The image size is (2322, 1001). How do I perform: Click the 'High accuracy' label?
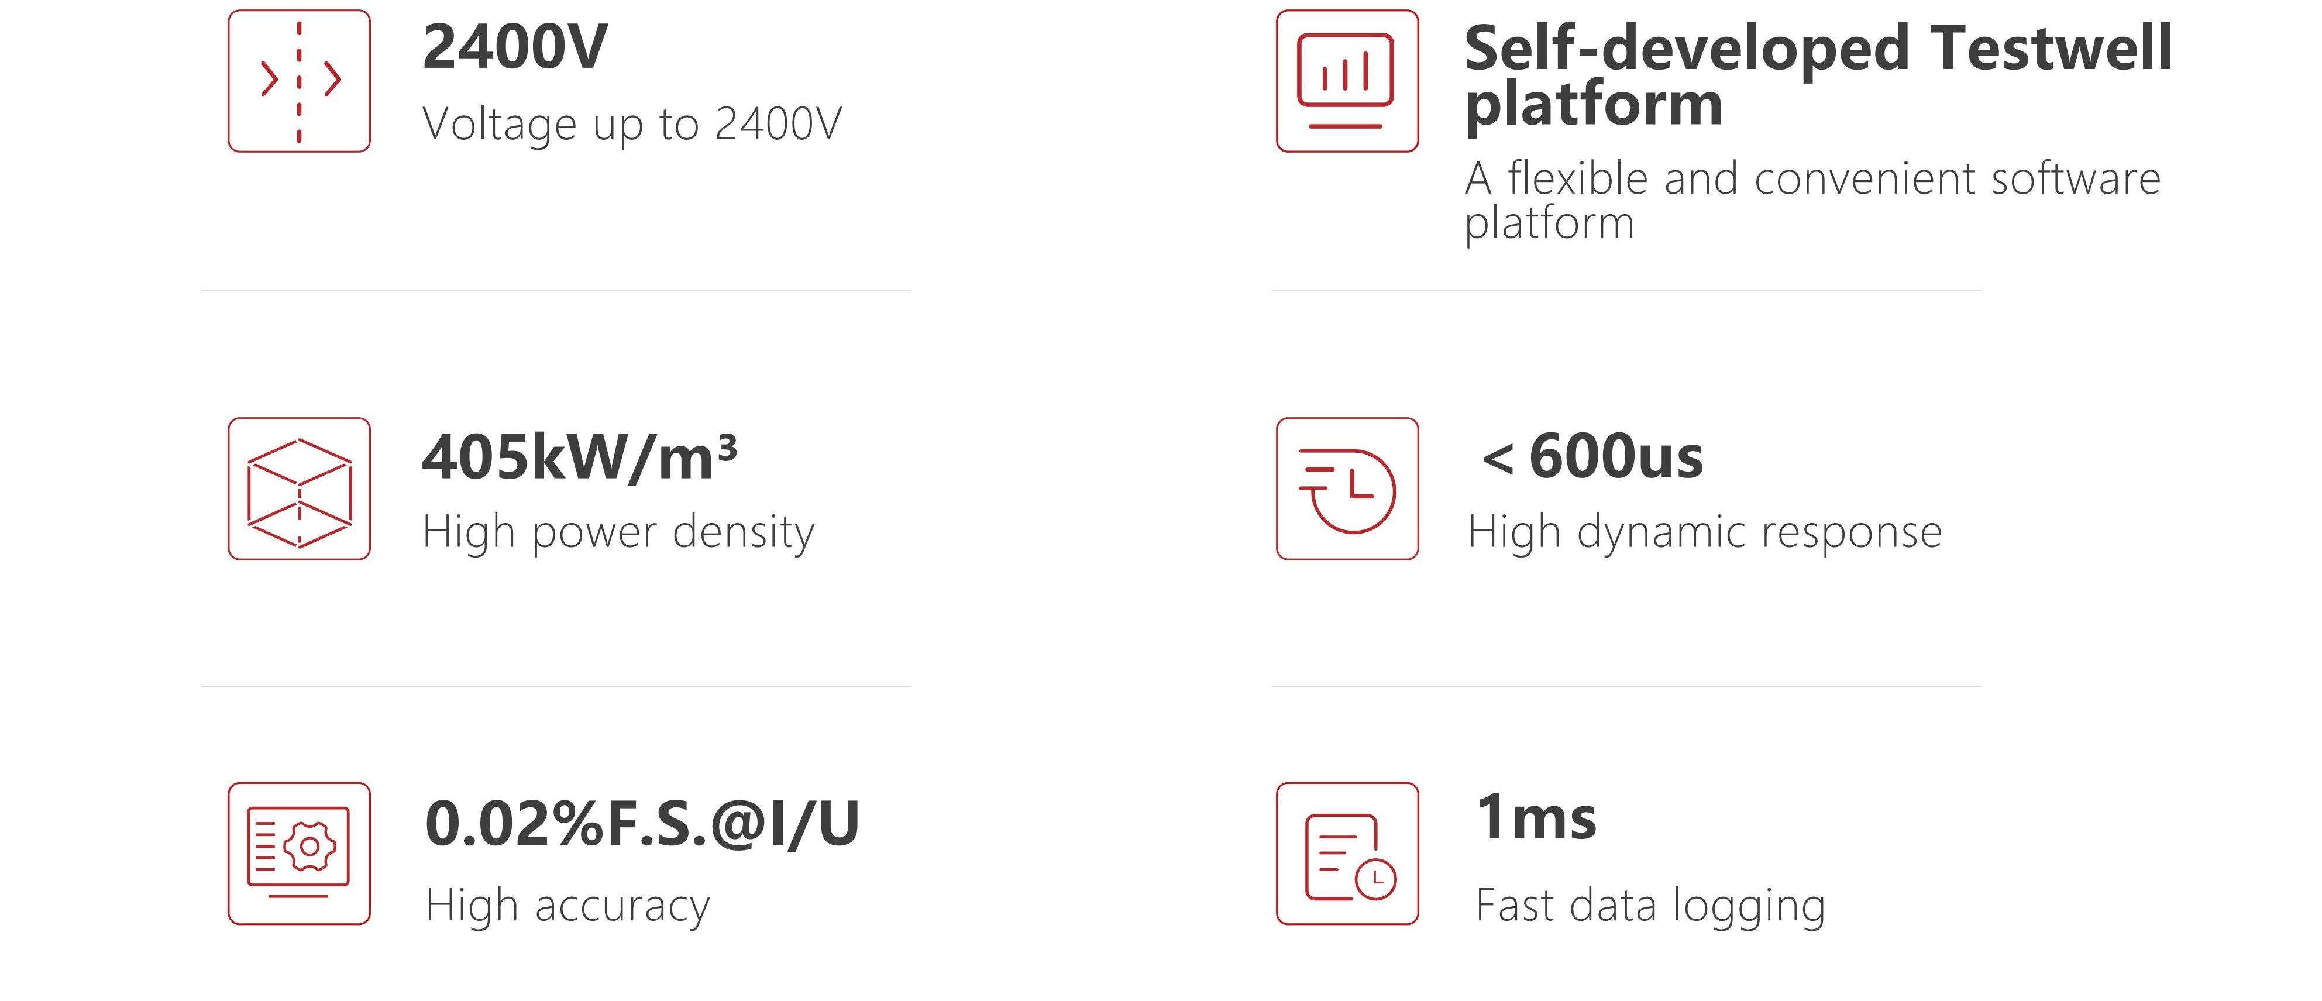568,906
